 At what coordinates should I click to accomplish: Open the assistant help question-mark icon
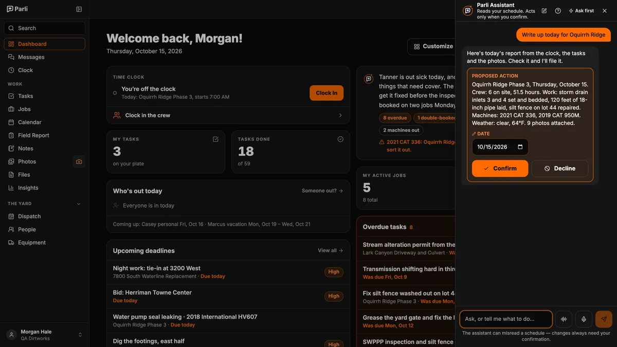(x=558, y=11)
